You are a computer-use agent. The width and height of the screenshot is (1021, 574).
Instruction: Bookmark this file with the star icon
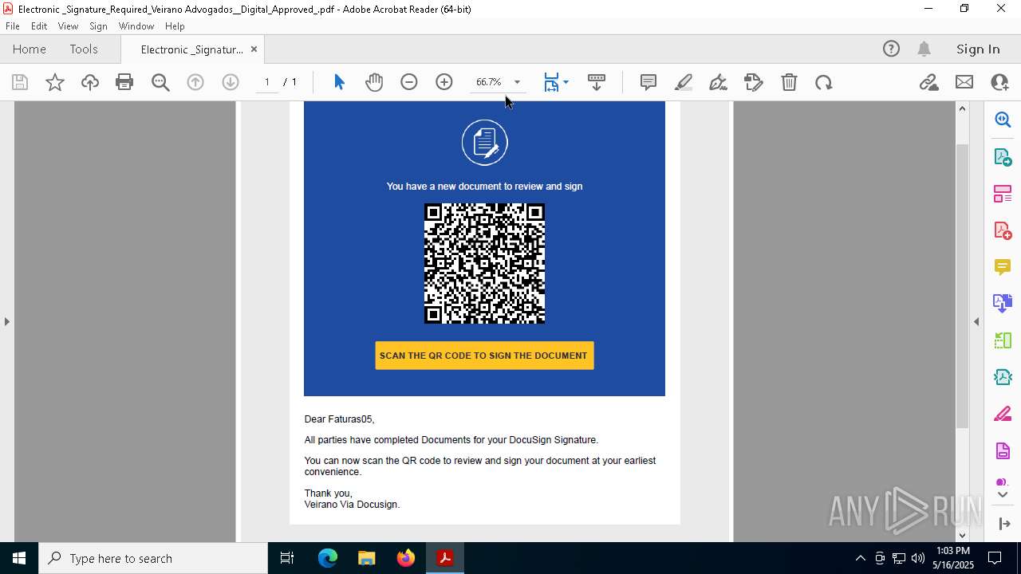55,82
